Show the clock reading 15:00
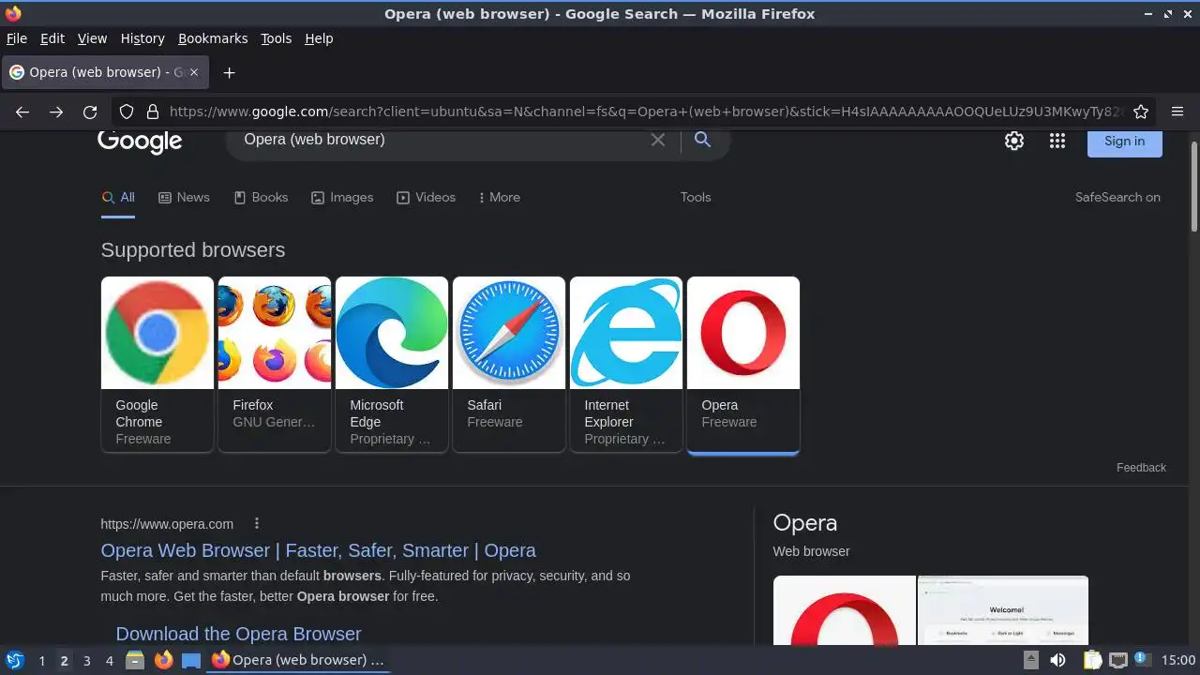The height and width of the screenshot is (675, 1200). (x=1178, y=660)
